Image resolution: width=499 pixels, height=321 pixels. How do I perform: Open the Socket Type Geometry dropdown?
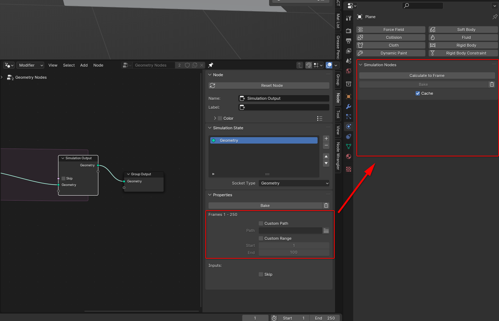[x=294, y=183]
